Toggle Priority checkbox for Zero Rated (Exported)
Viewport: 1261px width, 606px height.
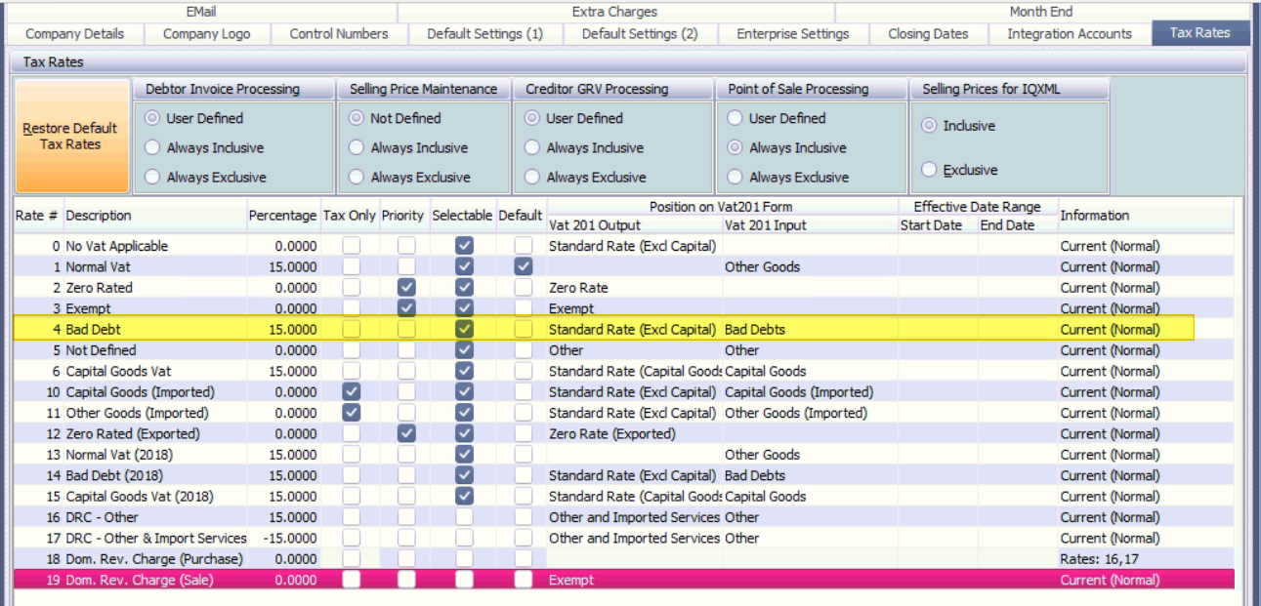[406, 434]
